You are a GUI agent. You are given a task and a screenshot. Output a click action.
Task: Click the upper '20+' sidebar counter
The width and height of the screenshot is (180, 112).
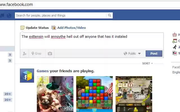[x=8, y=94]
